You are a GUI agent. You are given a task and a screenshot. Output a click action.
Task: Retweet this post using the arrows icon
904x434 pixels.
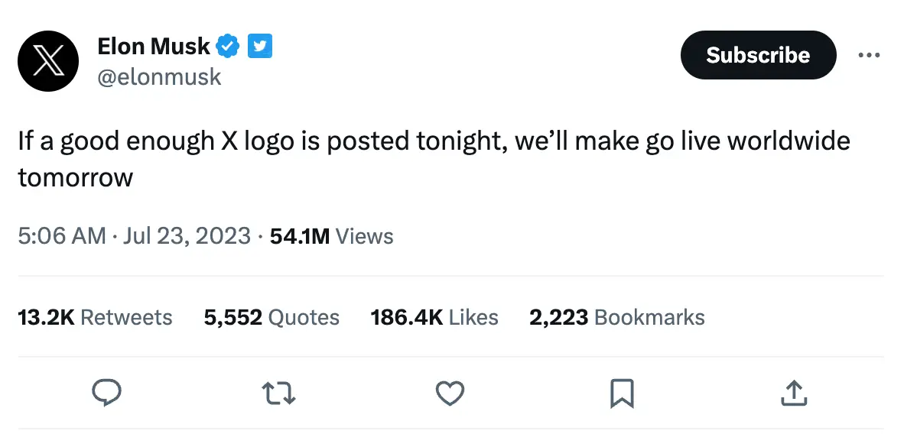[278, 393]
